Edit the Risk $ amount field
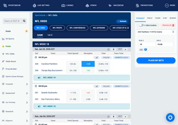 (x=147, y=44)
